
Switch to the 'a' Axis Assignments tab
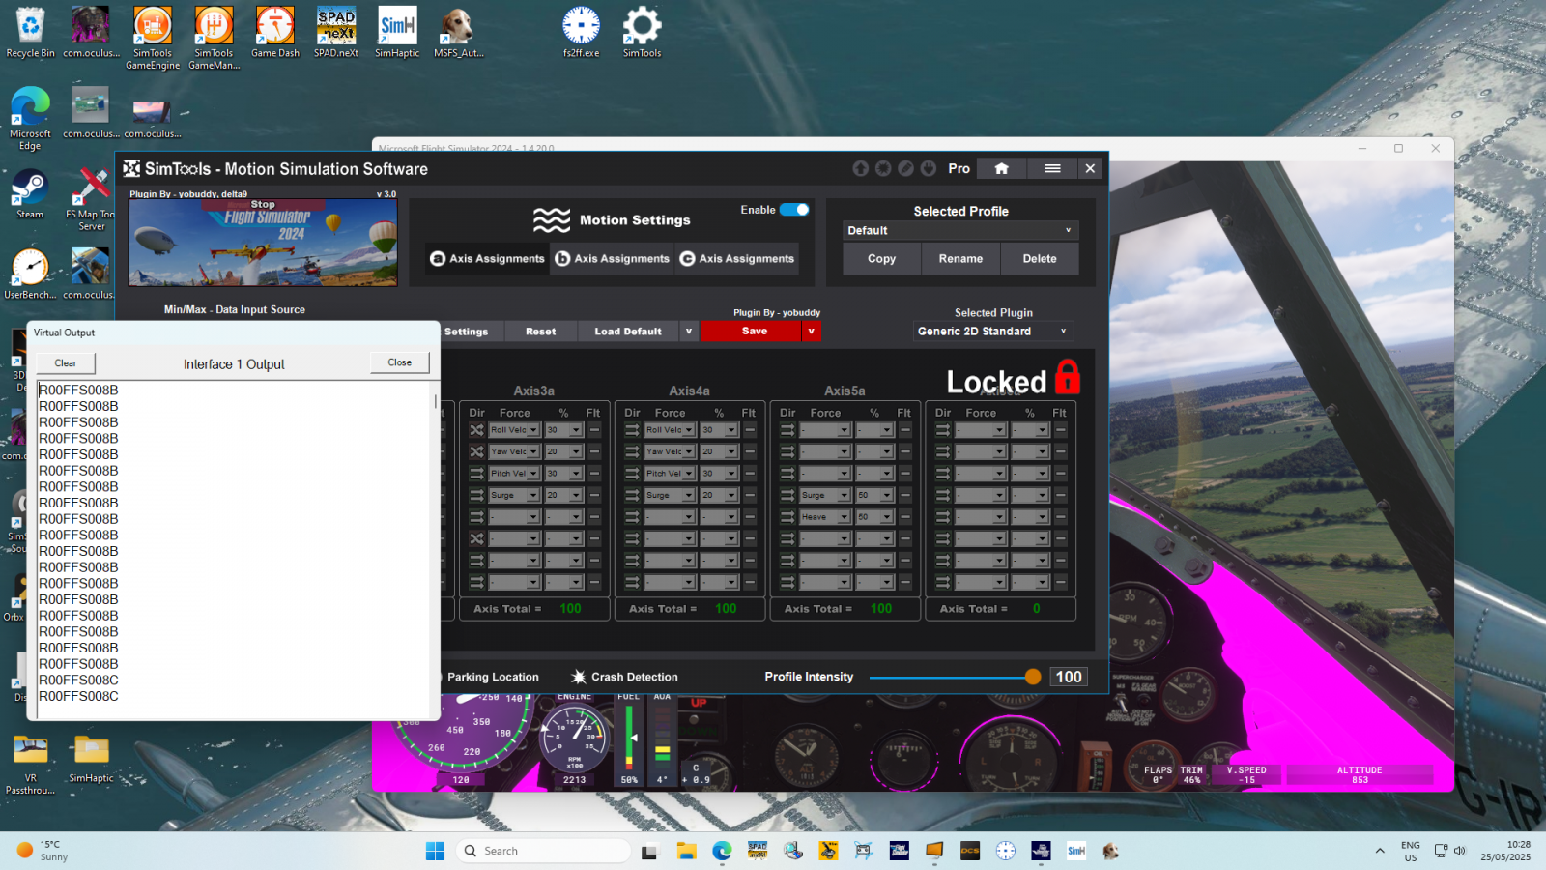click(488, 259)
